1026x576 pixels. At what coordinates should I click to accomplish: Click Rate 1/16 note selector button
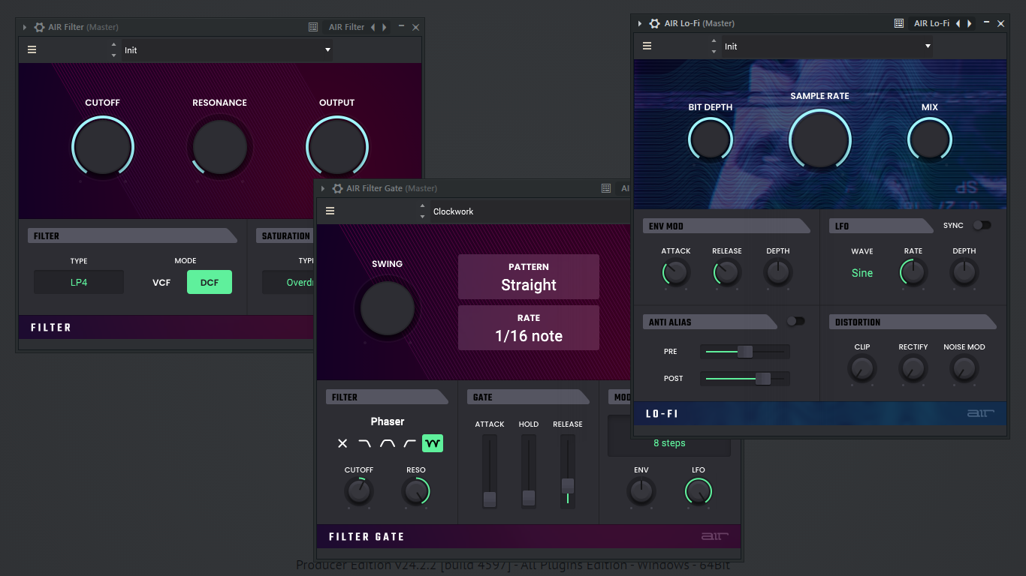[529, 328]
